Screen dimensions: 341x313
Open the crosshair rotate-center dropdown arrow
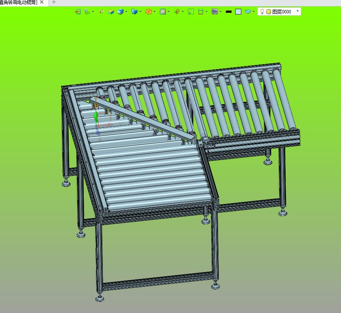[183, 11]
